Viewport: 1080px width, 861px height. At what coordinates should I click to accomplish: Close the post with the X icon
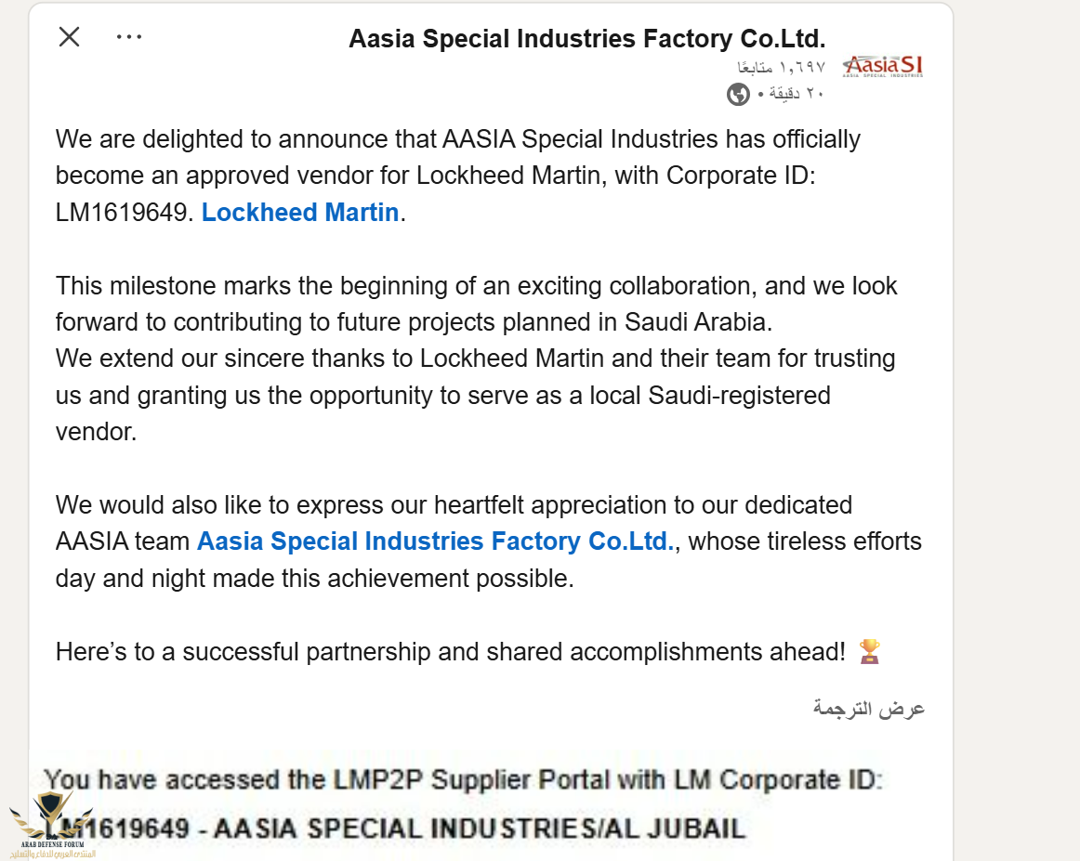[x=69, y=36]
